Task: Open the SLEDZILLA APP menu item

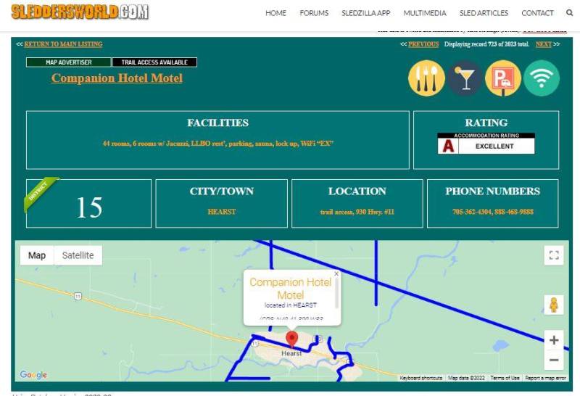Action: click(366, 13)
